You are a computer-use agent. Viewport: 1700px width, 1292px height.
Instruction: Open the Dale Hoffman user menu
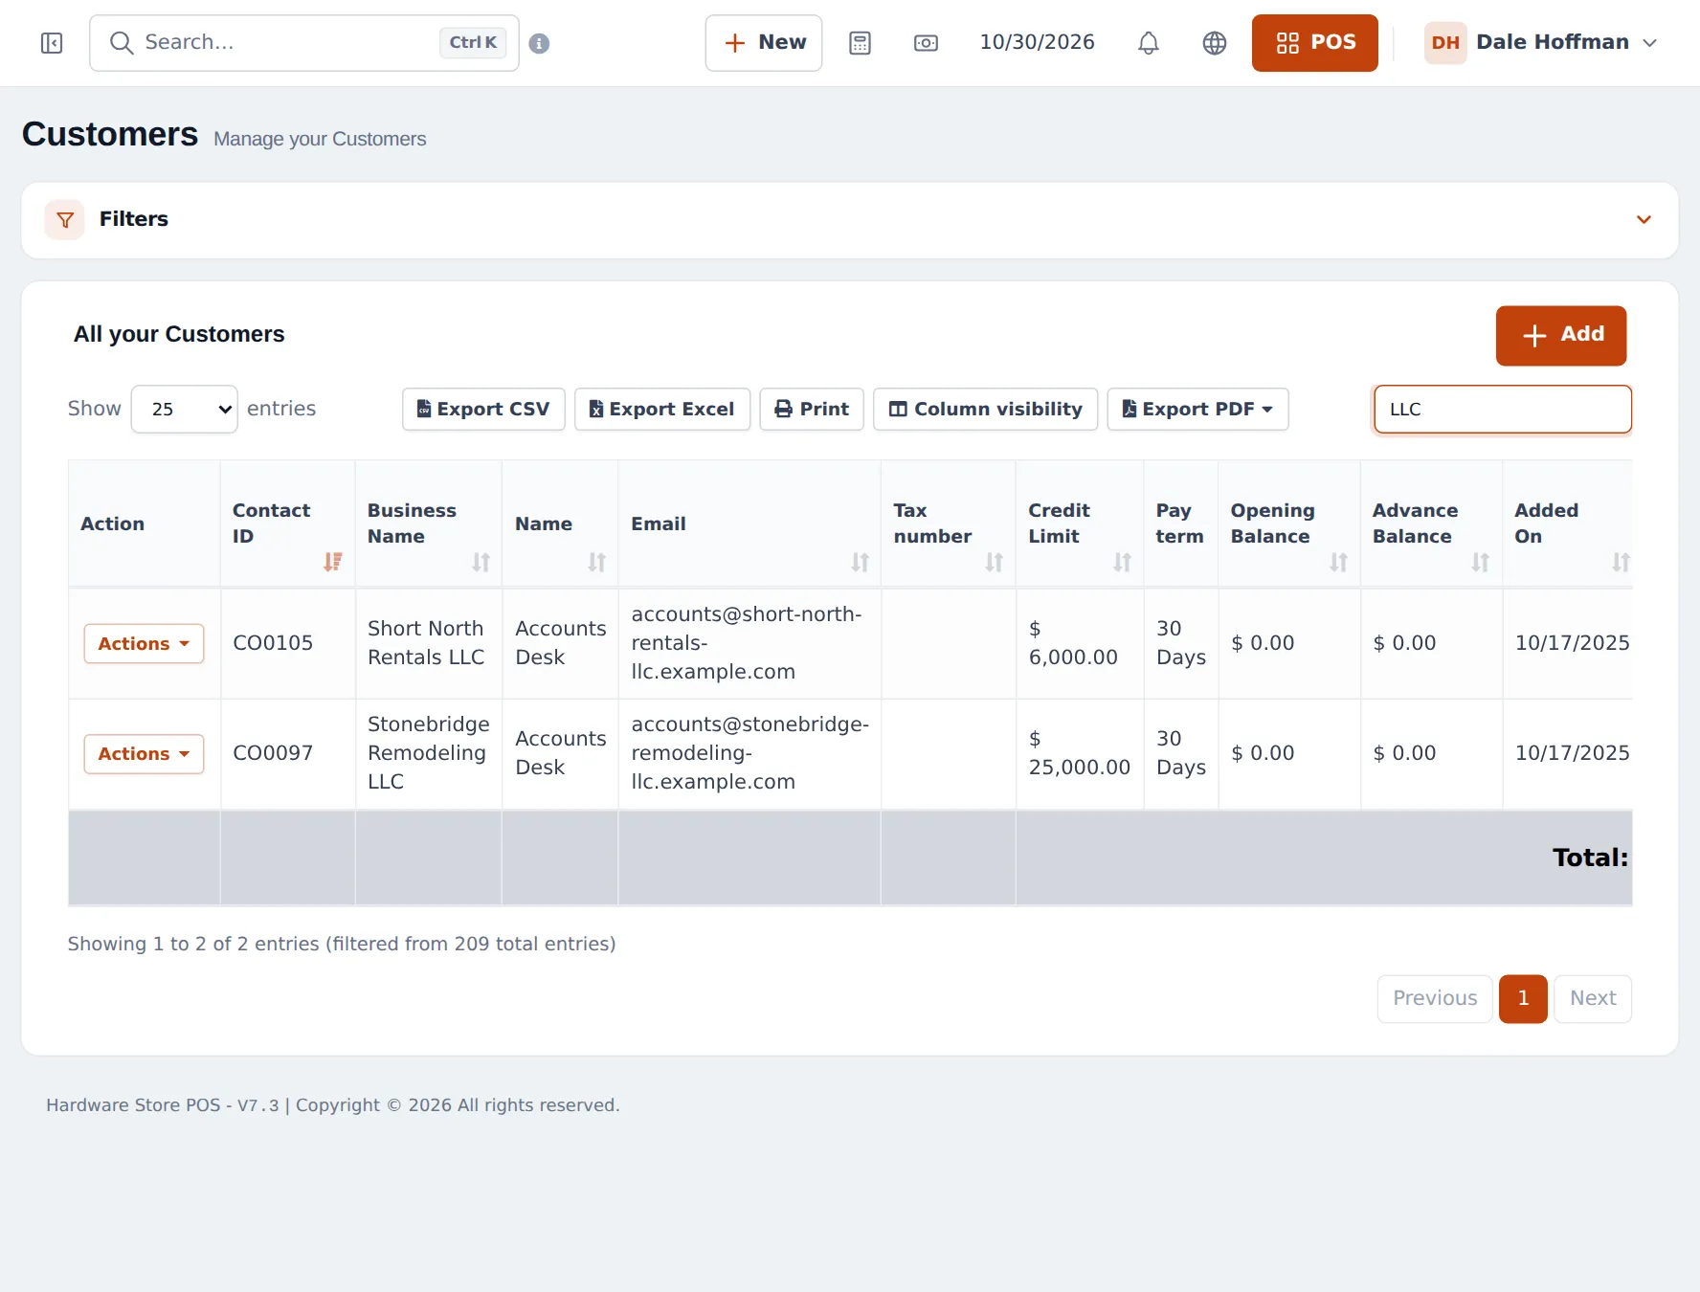(x=1541, y=43)
